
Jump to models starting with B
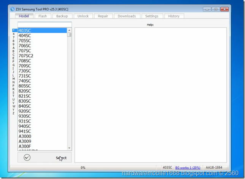tap(14, 51)
